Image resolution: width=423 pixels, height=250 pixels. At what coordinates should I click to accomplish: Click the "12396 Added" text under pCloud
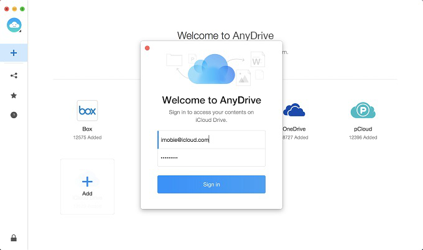(x=363, y=137)
